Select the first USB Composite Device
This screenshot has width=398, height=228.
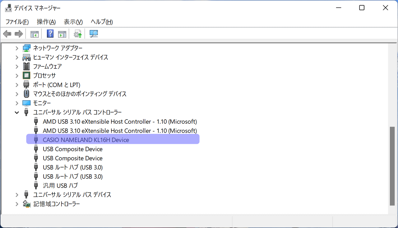tap(72, 149)
